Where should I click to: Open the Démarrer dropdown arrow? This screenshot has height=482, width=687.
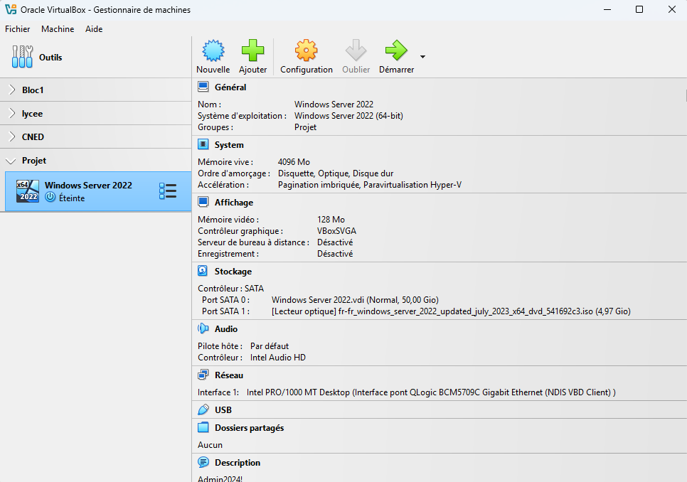pos(423,57)
